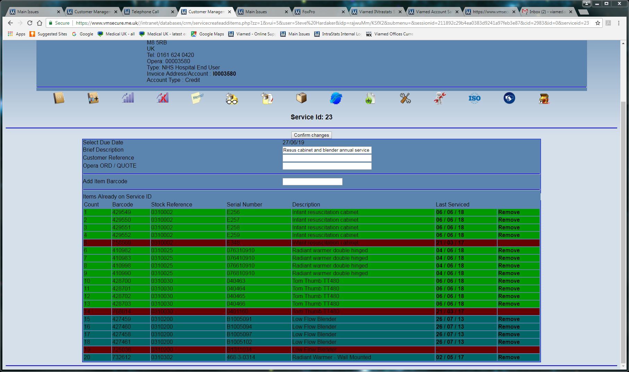Click the browser reload button
Screen dimensions: 629x372
pos(30,23)
